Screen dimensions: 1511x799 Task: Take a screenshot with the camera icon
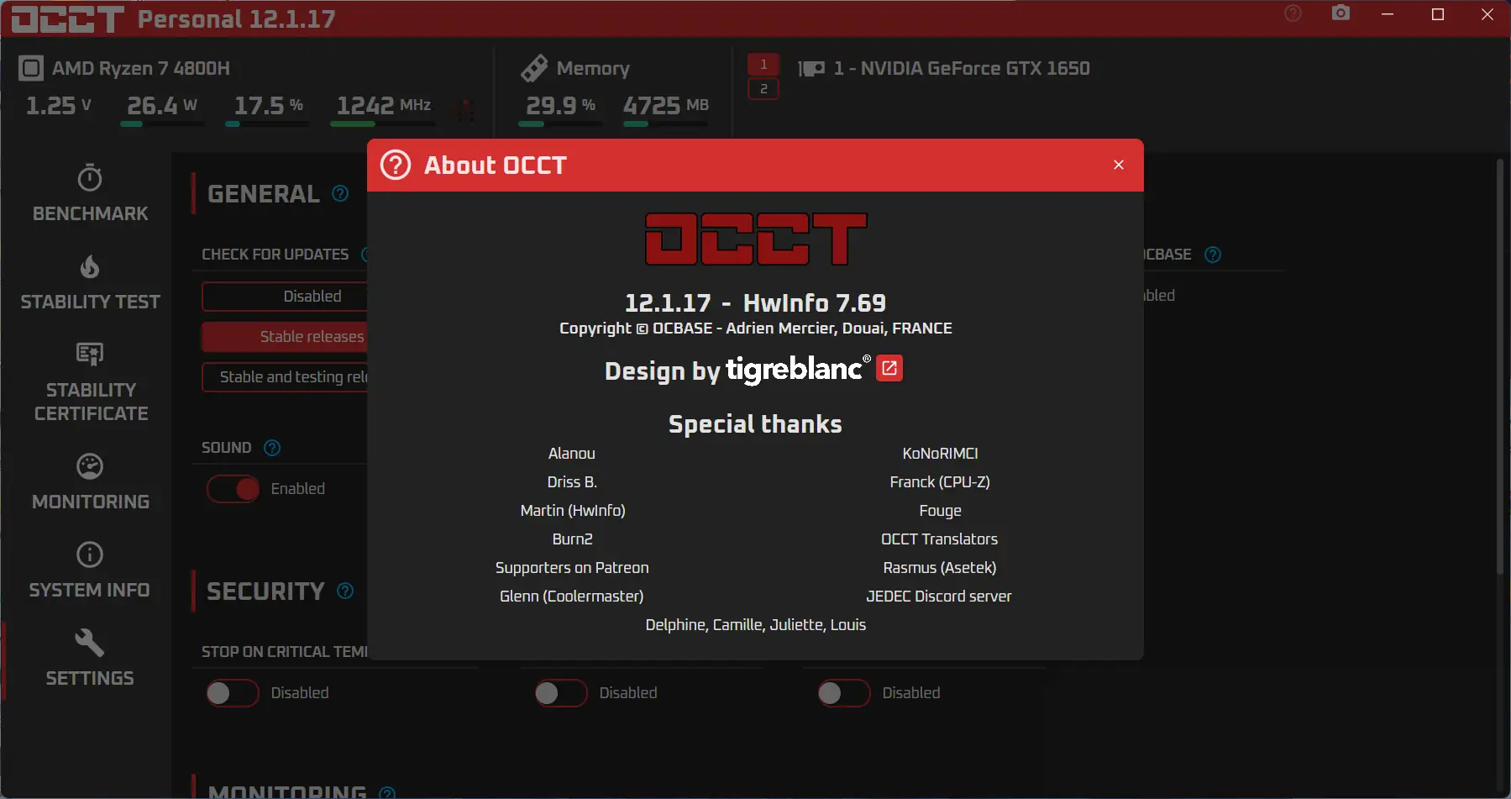1341,13
